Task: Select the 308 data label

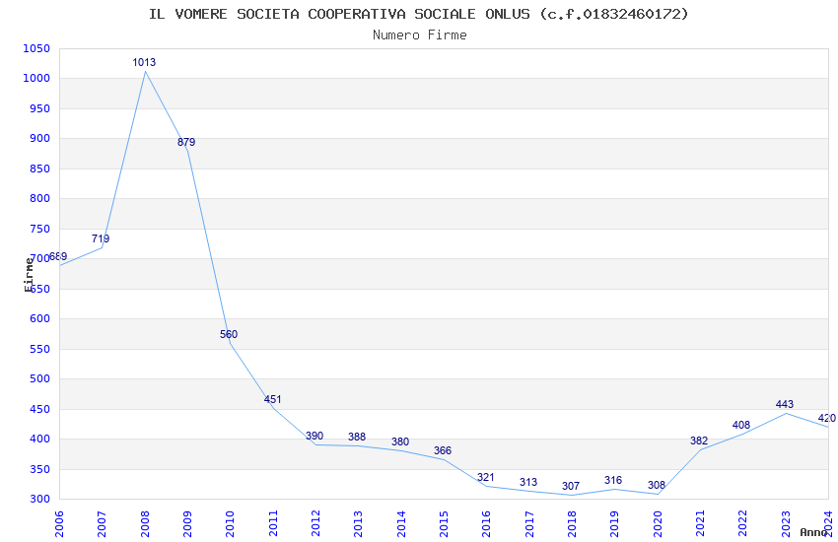Action: click(x=657, y=485)
